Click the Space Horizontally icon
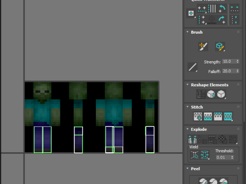246x184 pixels. click(235, 9)
